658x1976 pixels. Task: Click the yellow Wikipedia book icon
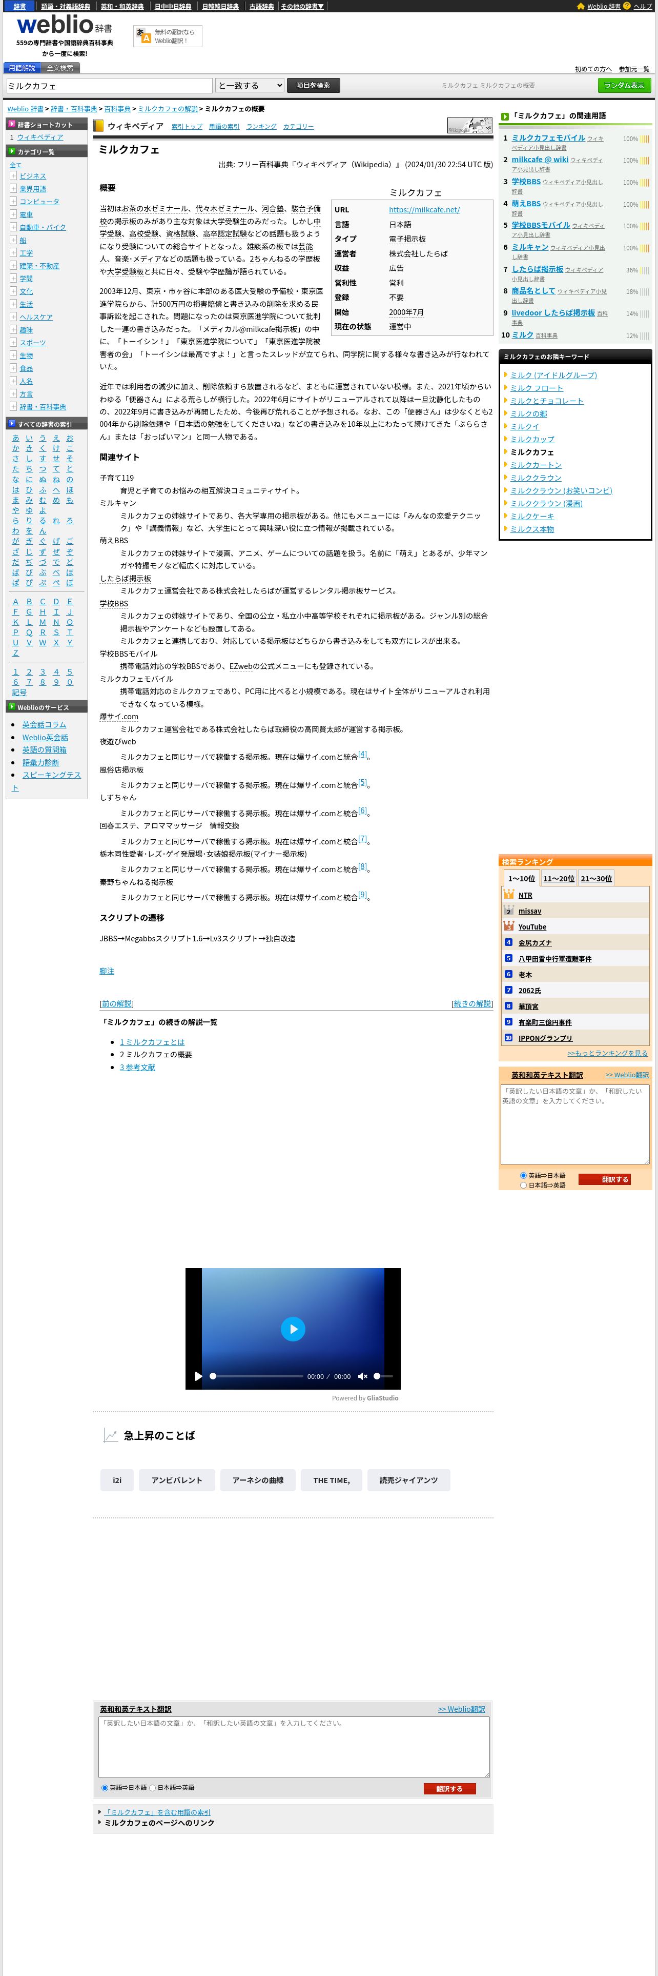[x=98, y=126]
